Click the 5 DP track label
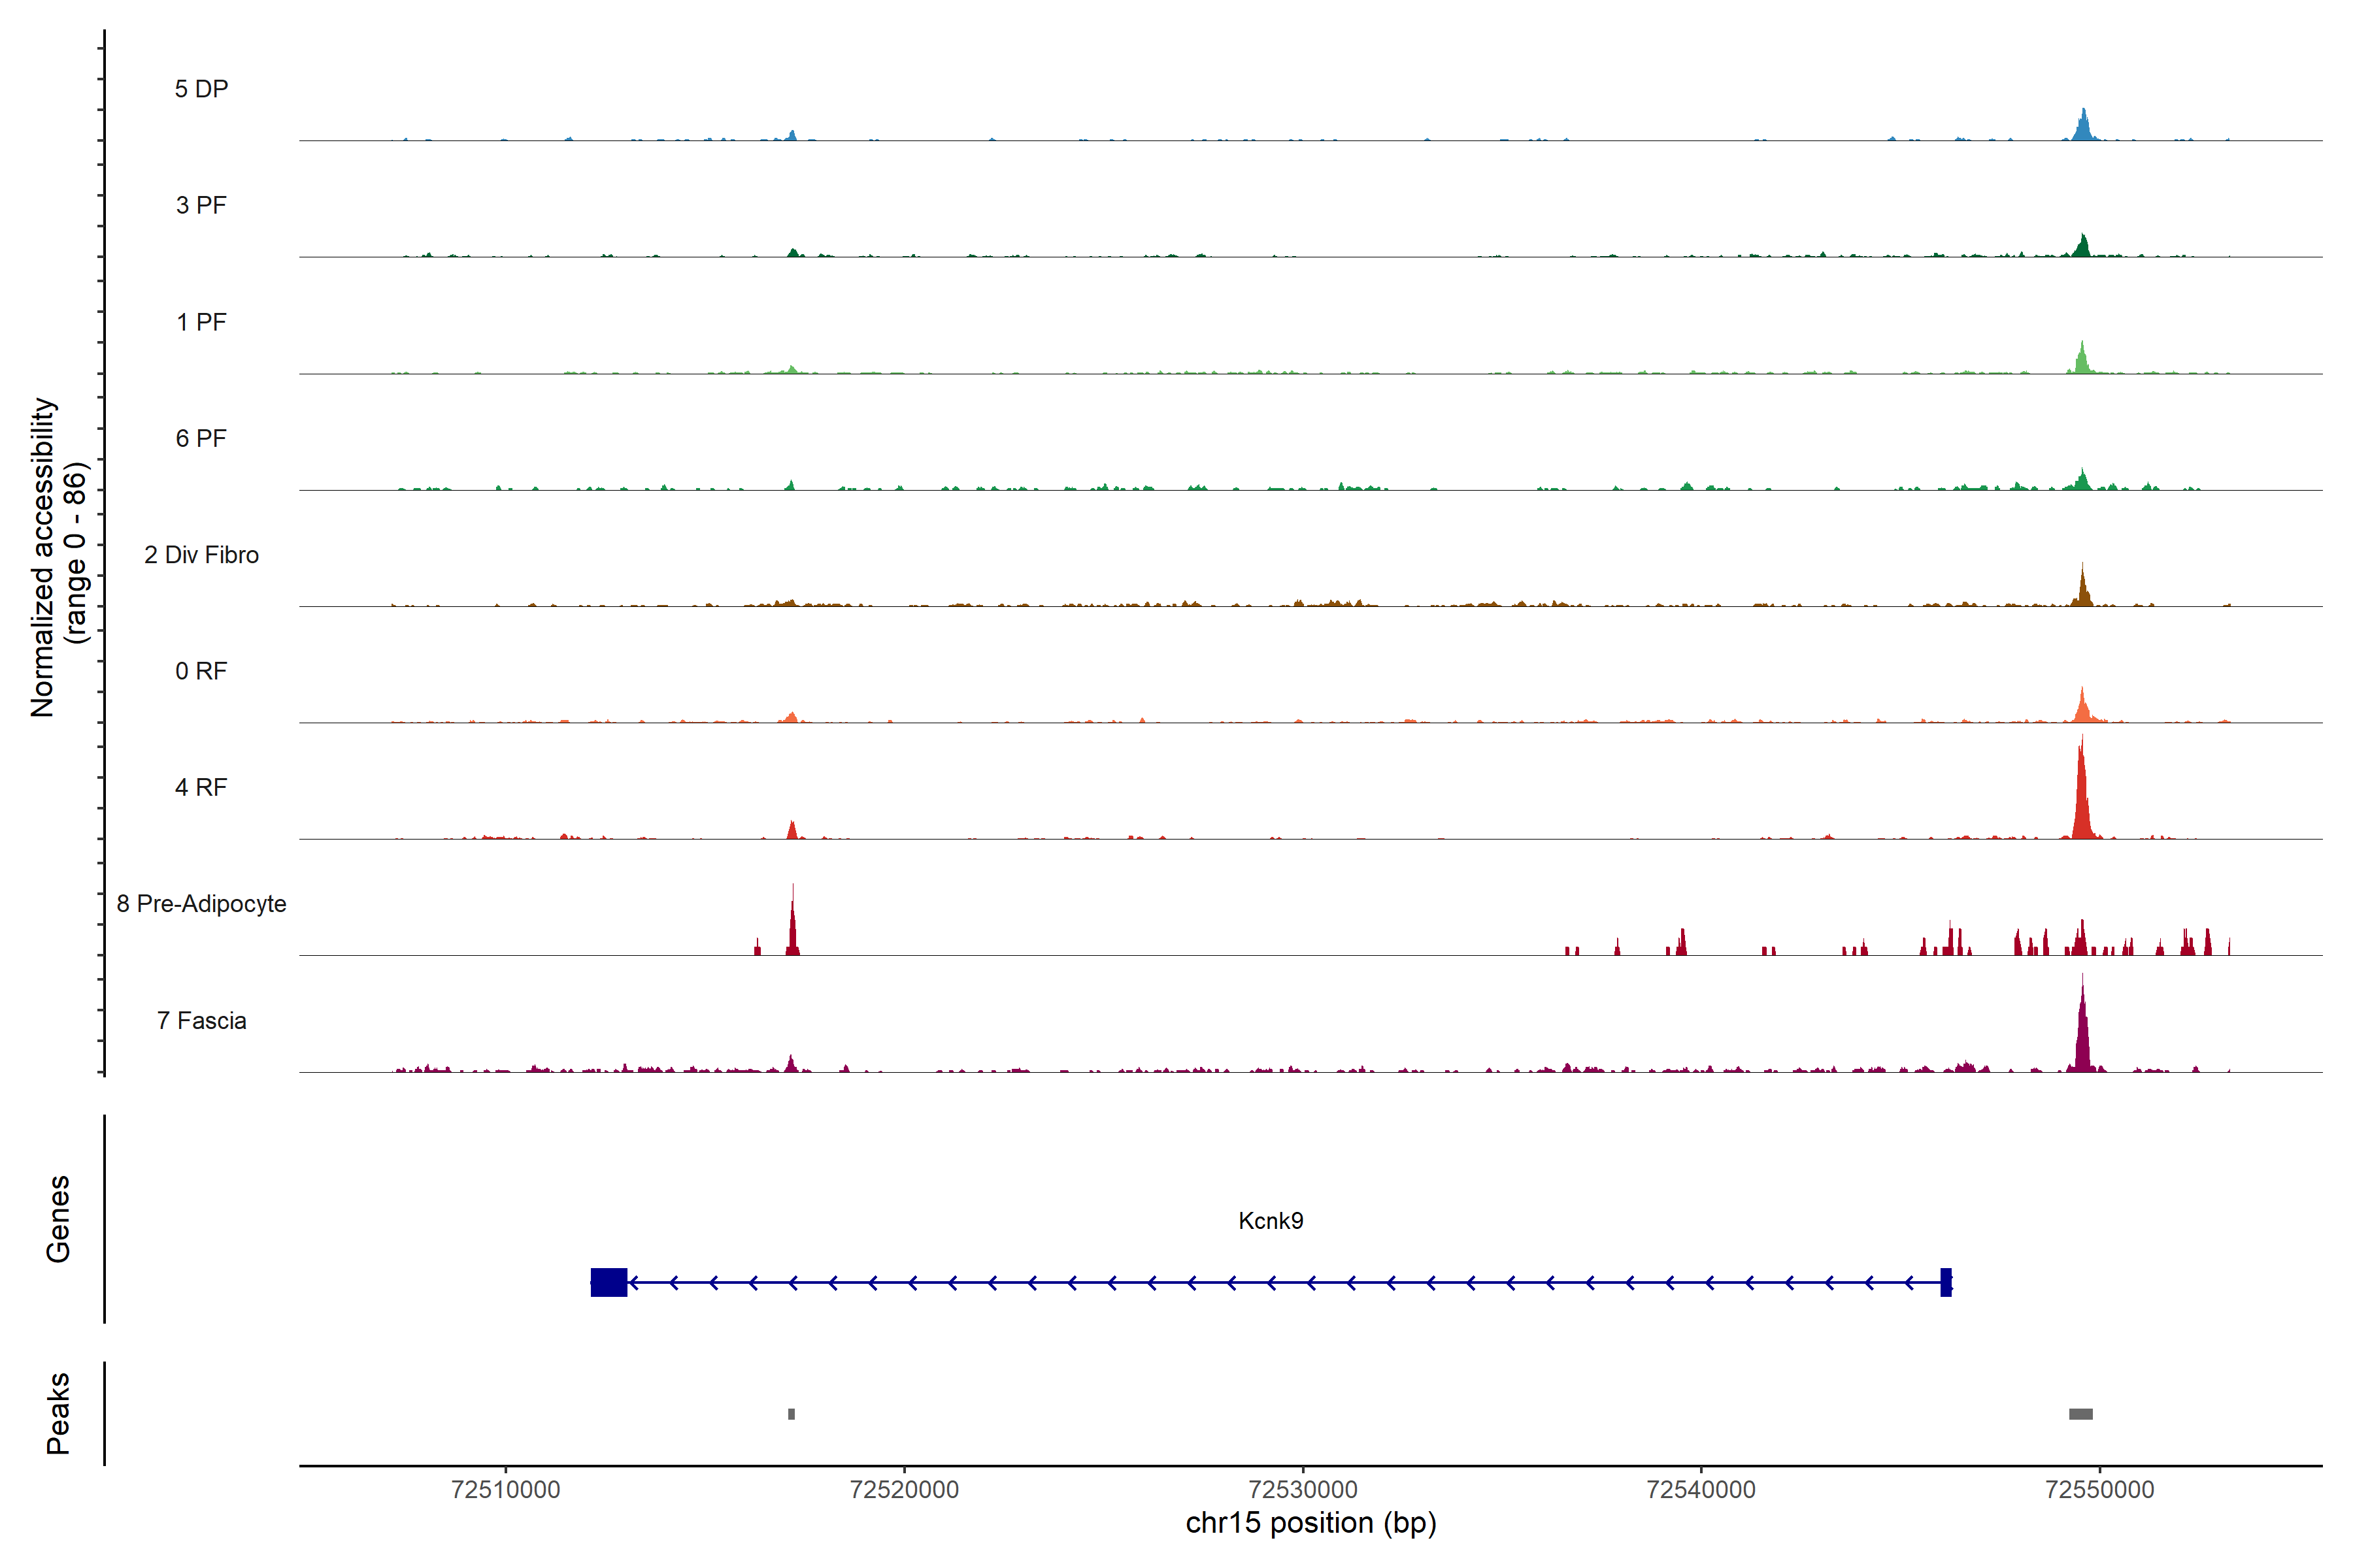Screen dimensions: 2353x1568 pos(201,89)
